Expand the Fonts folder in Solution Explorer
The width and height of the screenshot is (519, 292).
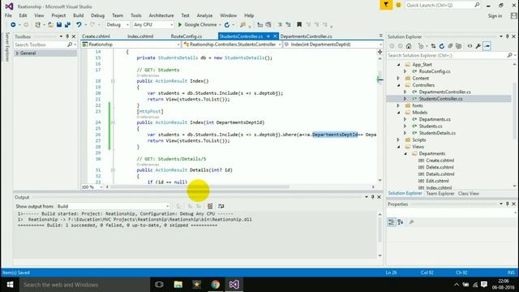click(x=398, y=105)
